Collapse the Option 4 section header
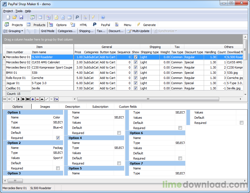Screen dimensions: 250x193 [x=75, y=138]
